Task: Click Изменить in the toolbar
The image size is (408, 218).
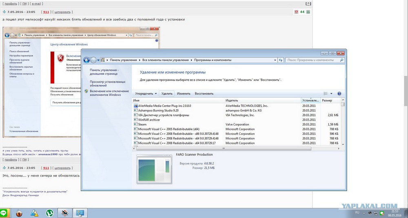Action: pos(184,93)
